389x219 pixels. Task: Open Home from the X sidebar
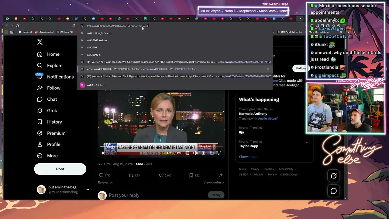coord(48,54)
